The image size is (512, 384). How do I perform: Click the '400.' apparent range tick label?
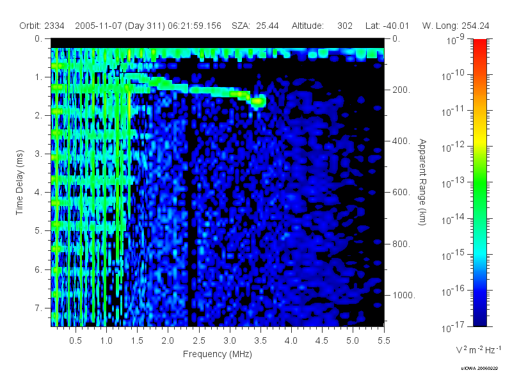pos(401,141)
